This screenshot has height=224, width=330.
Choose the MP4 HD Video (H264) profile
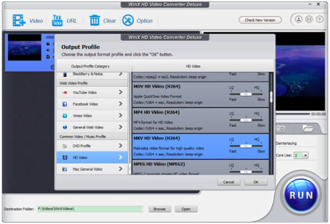(x=200, y=120)
